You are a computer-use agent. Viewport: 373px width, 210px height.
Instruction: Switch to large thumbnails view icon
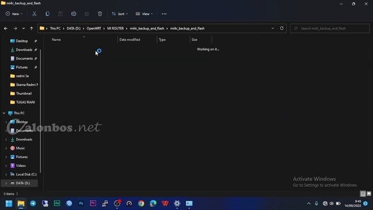(x=369, y=194)
